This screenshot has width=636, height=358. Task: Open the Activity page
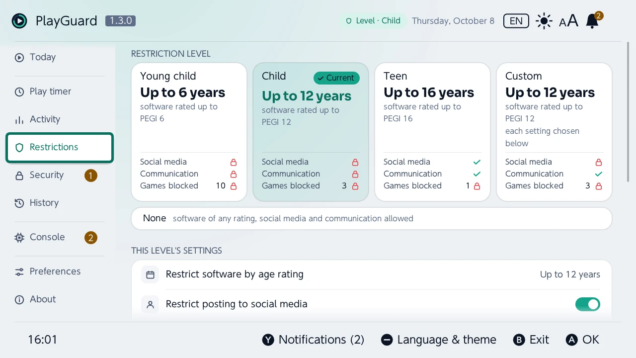pyautogui.click(x=60, y=119)
